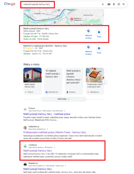Get directions (Trasa) to Malíři pokojů Karlovy Vary
This screenshot has height=174, width=134.
point(99,32)
